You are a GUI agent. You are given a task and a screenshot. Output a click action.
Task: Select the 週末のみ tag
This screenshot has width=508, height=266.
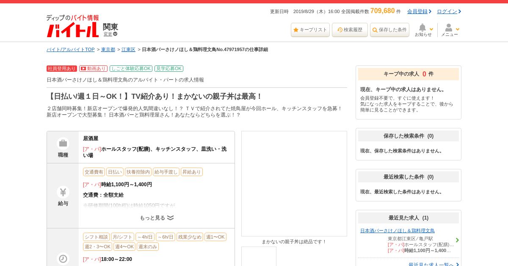[x=148, y=247]
